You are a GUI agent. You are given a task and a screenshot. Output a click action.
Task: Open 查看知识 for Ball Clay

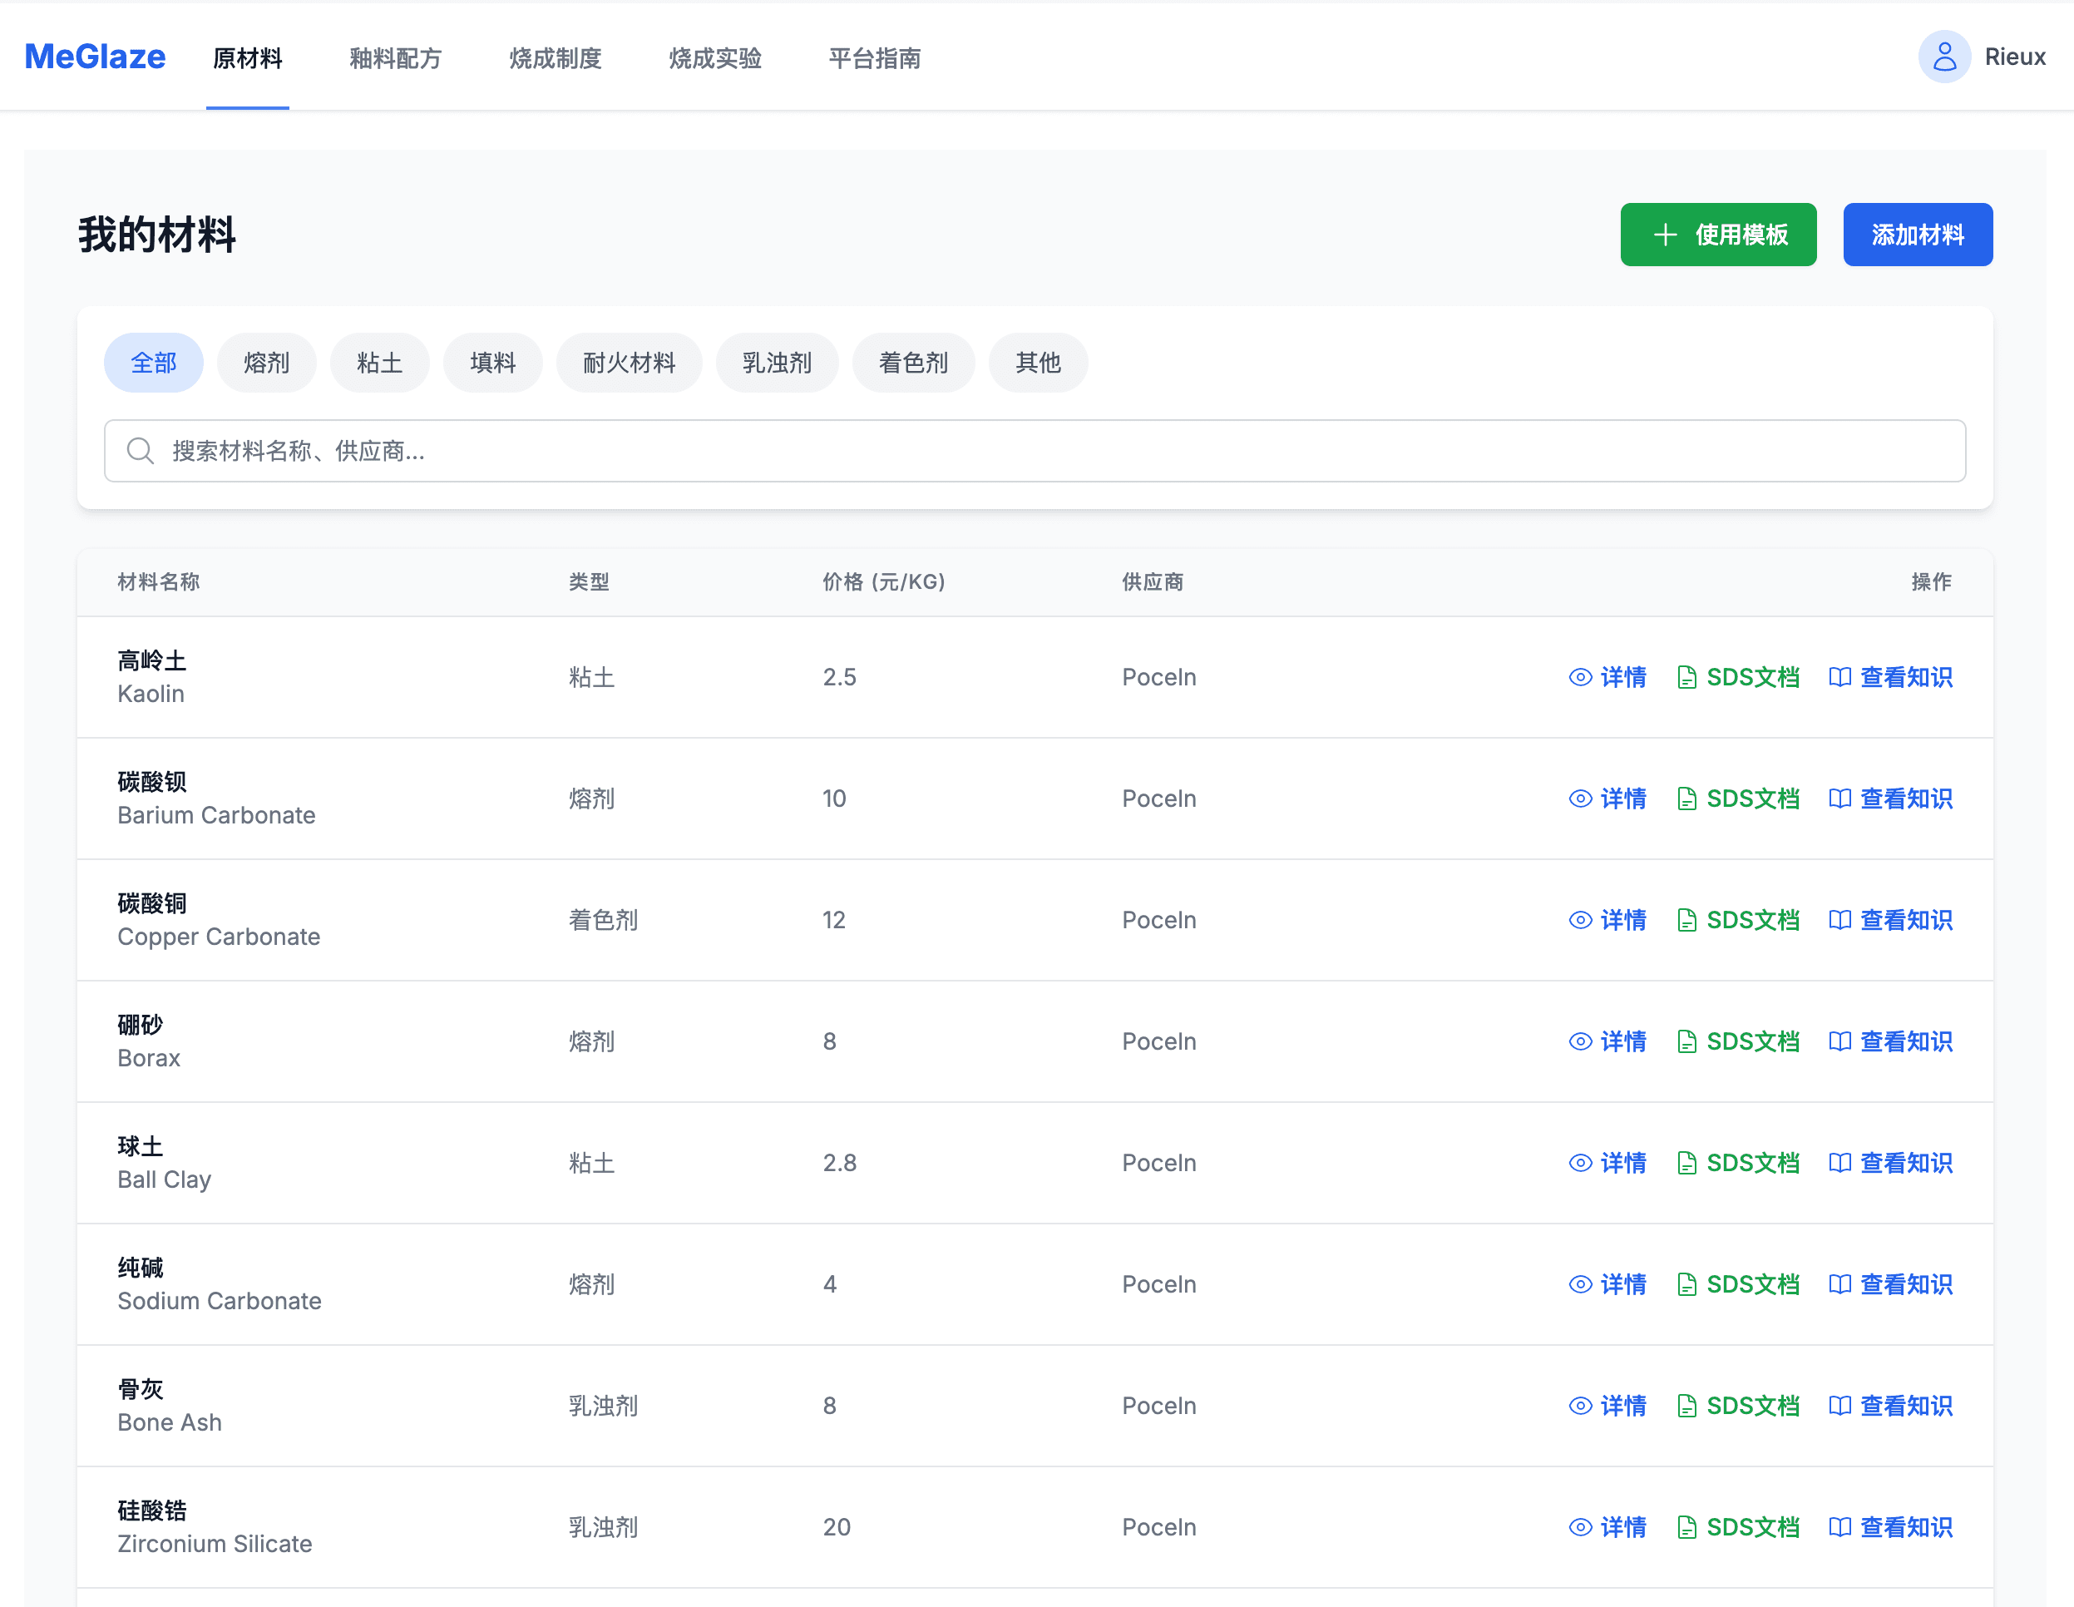pos(1891,1164)
